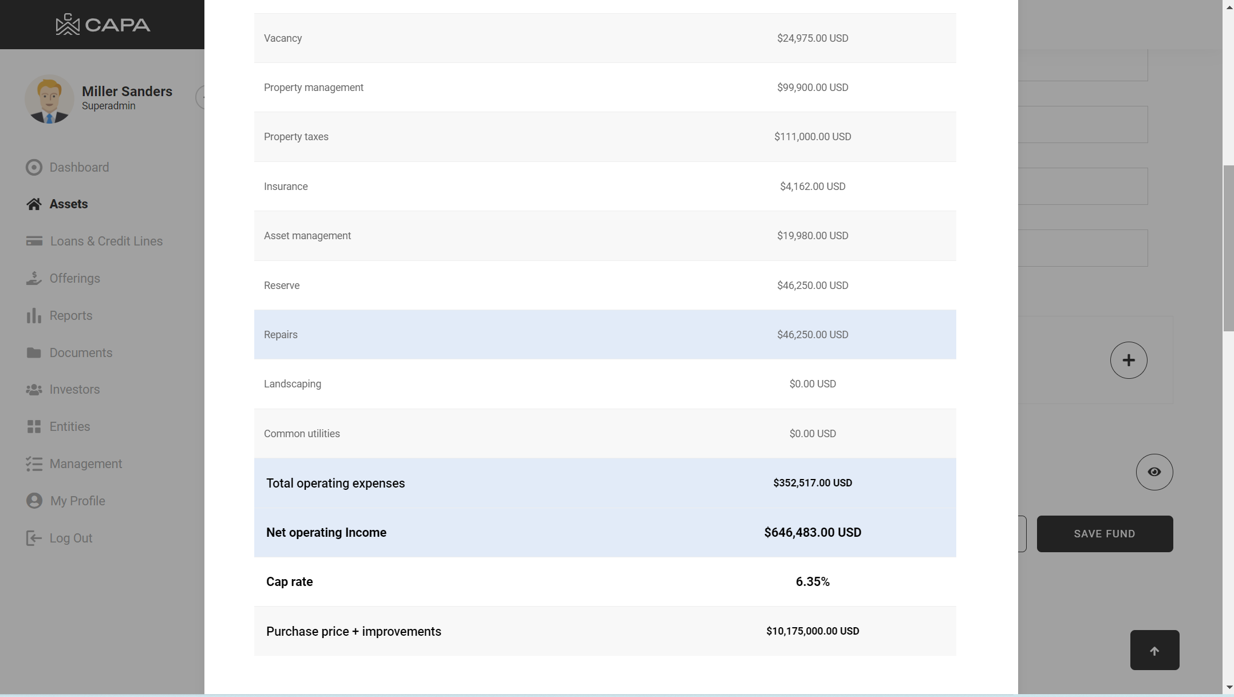Image resolution: width=1234 pixels, height=697 pixels.
Task: Click the Reports bar chart icon
Action: (x=34, y=315)
